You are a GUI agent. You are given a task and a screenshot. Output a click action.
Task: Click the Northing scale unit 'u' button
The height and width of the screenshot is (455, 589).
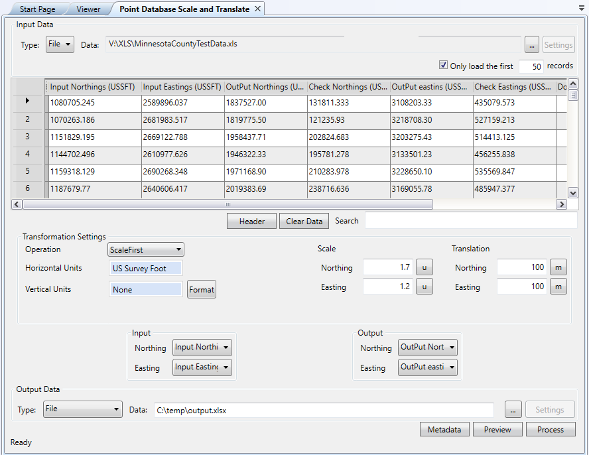(x=424, y=267)
